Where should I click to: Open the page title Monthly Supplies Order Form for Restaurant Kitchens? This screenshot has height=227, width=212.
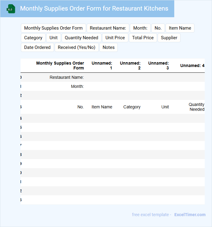[94, 8]
